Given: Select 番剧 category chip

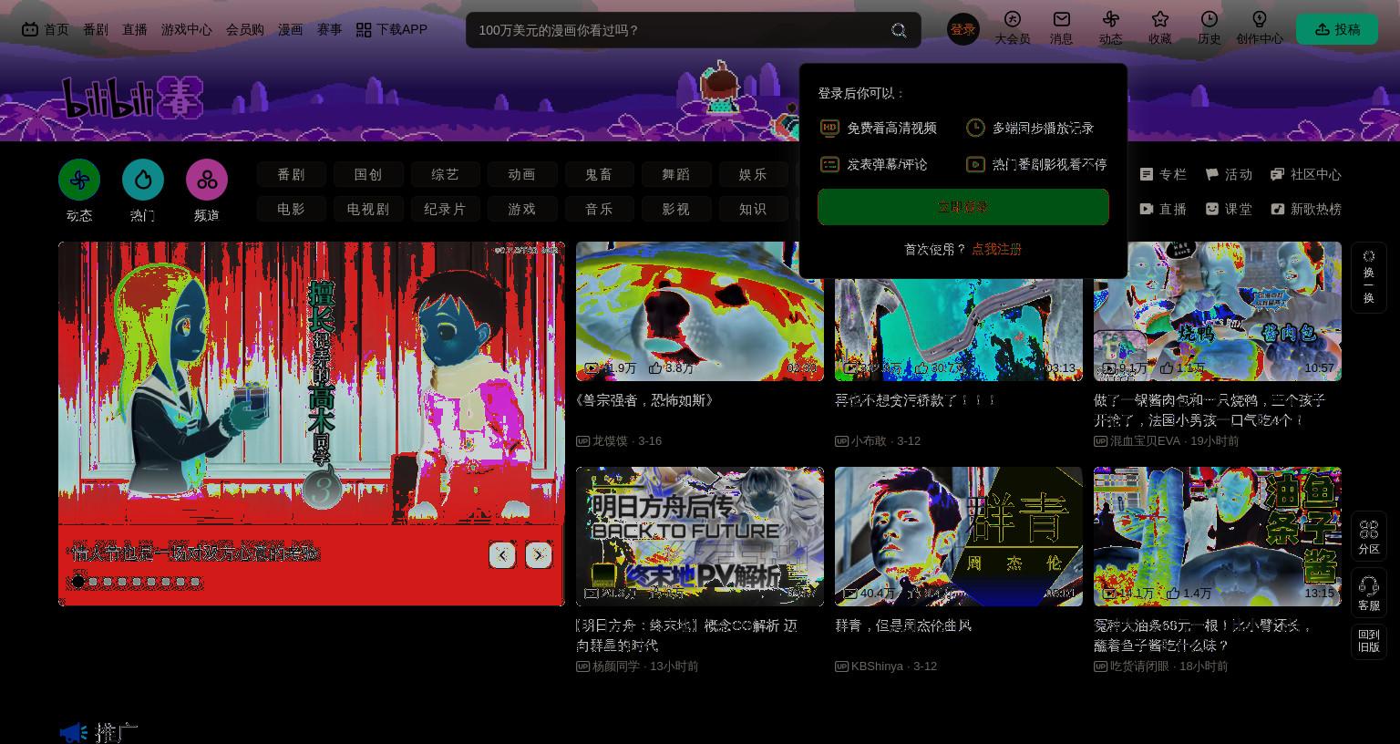Looking at the screenshot, I should pyautogui.click(x=292, y=174).
